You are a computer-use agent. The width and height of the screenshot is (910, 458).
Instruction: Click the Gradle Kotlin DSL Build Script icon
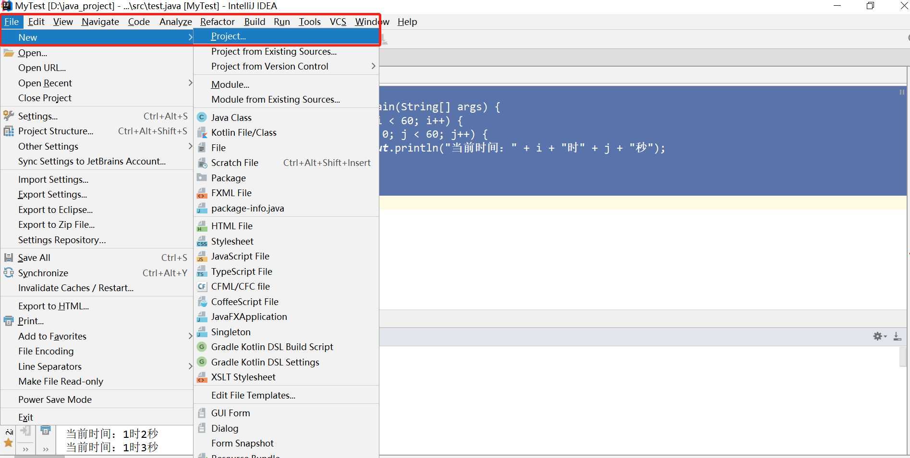tap(202, 347)
